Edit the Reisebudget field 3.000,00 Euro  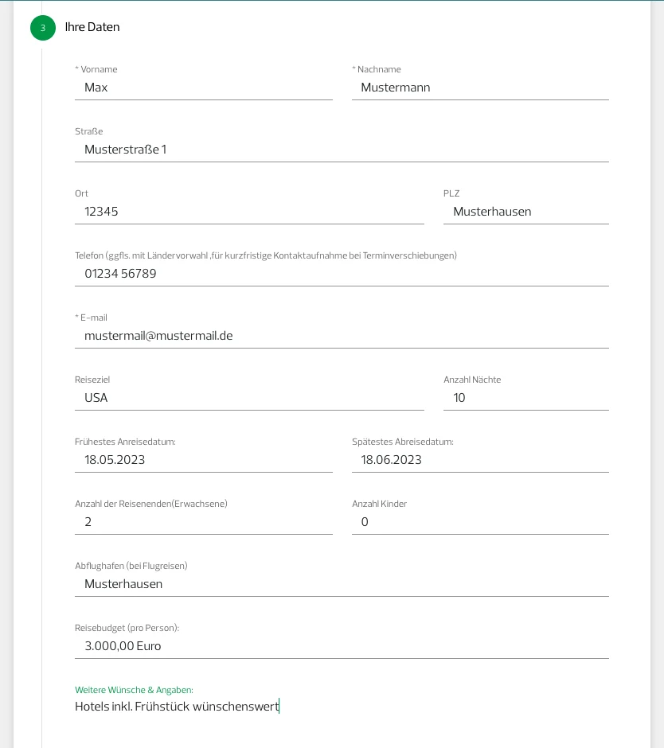(x=342, y=646)
